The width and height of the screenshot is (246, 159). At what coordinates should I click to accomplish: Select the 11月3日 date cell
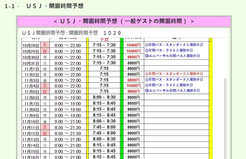[31, 80]
